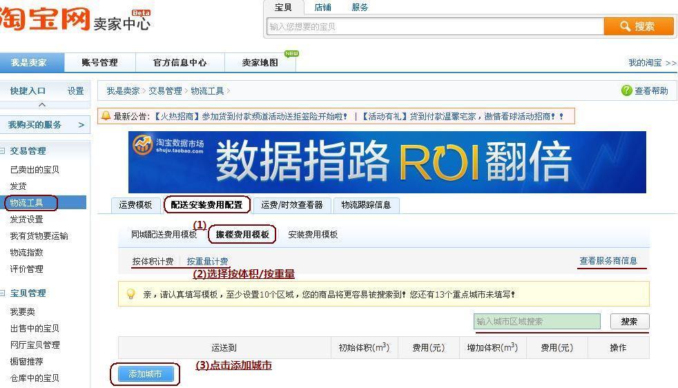Switch to the 物流跟踪信息 tab

click(x=366, y=205)
